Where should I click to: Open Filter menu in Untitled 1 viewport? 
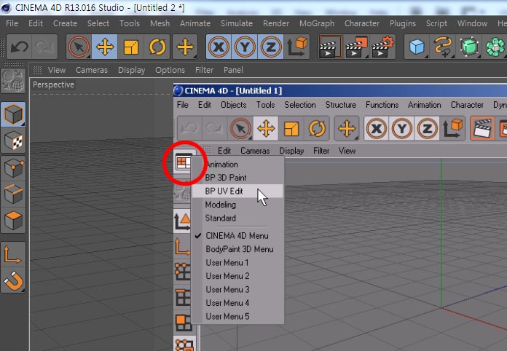[x=321, y=151]
